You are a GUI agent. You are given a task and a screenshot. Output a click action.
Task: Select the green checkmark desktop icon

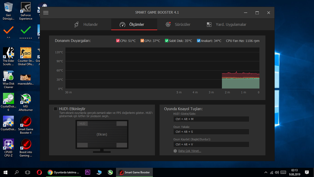(25, 32)
